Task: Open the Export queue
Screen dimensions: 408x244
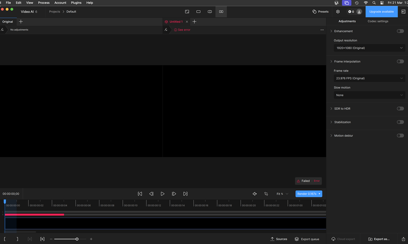Action: click(307, 239)
